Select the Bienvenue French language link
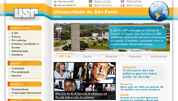The width and height of the screenshot is (178, 101). [x=135, y=5]
